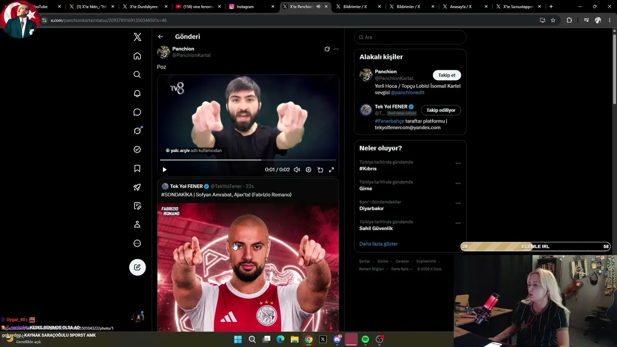The width and height of the screenshot is (617, 347).
Task: Open the Şartlar footer link
Action: click(x=364, y=261)
